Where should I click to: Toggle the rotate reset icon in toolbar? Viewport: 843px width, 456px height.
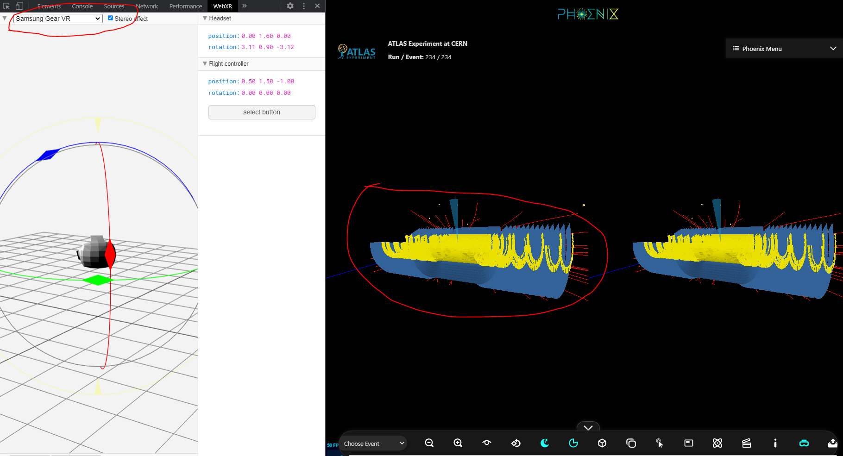(x=516, y=443)
